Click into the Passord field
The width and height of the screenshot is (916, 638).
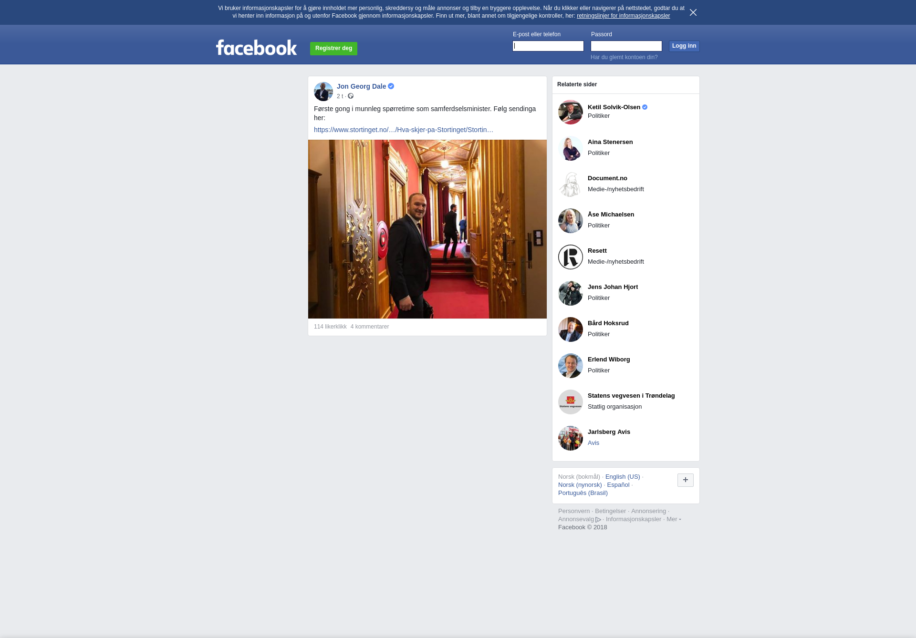(626, 46)
